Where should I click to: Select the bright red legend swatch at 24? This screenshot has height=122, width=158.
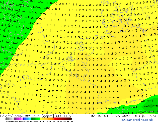(x=54, y=119)
